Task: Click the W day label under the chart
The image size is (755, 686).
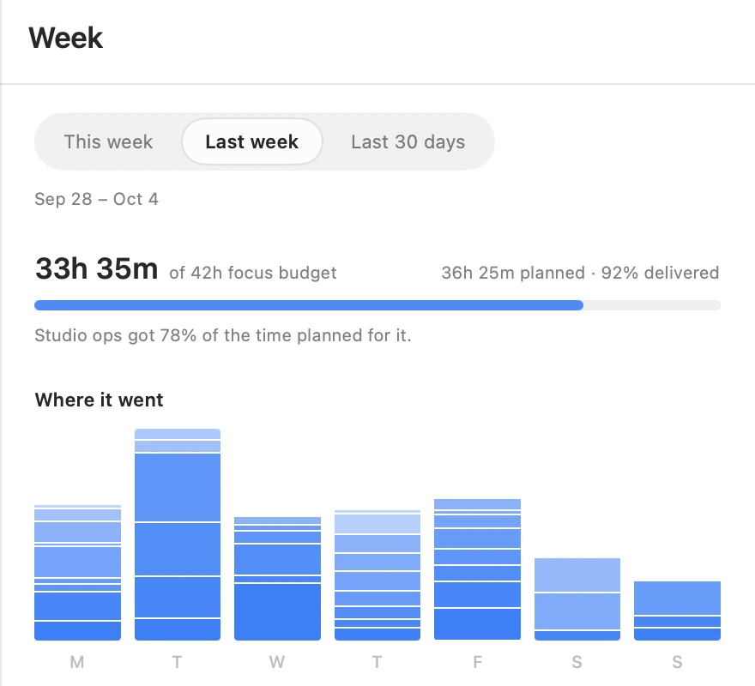Action: click(277, 662)
